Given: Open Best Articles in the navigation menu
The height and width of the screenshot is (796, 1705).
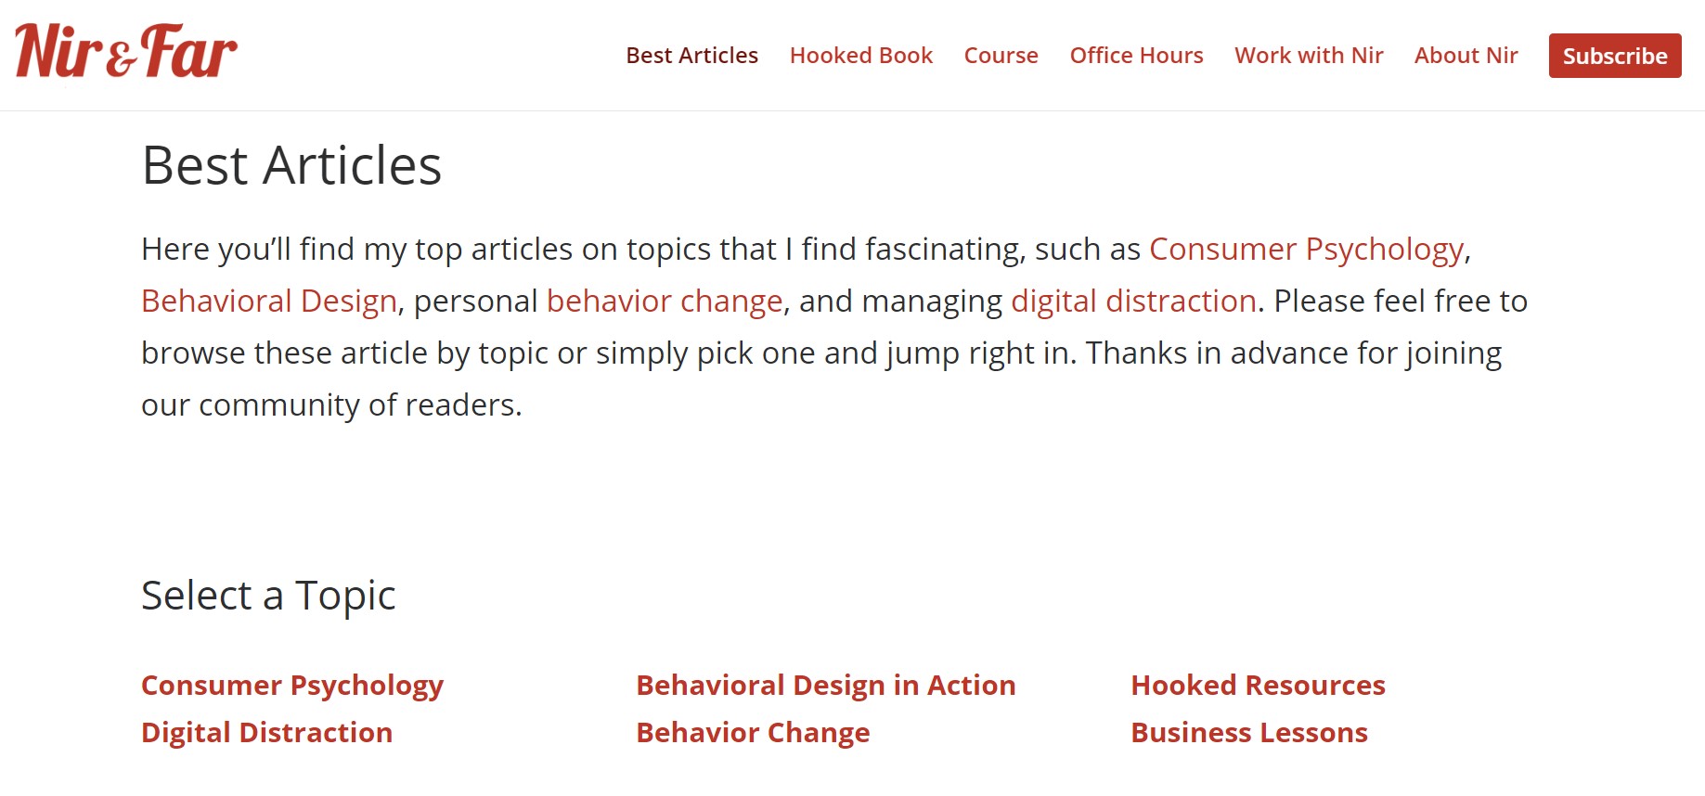Looking at the screenshot, I should (x=691, y=56).
